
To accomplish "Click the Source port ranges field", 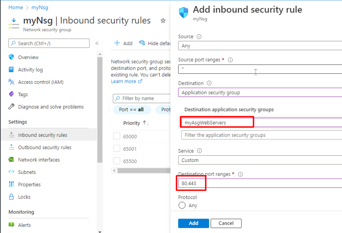I will point(260,69).
